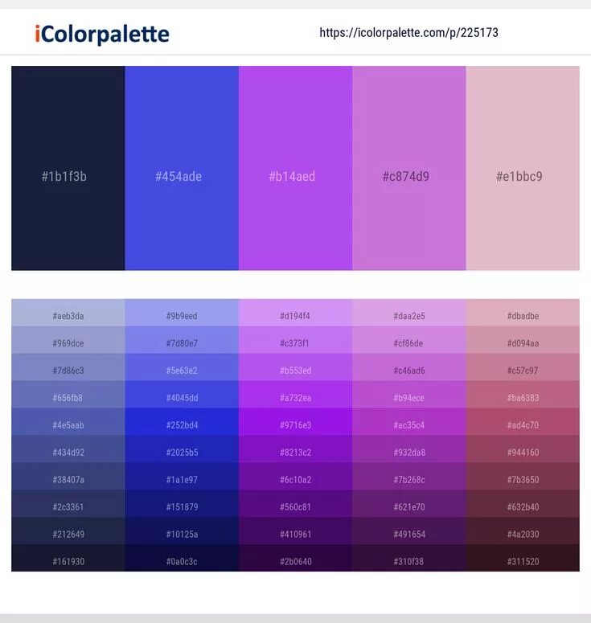Select the #252bd4 blue shade
591x623 pixels.
pyautogui.click(x=182, y=422)
